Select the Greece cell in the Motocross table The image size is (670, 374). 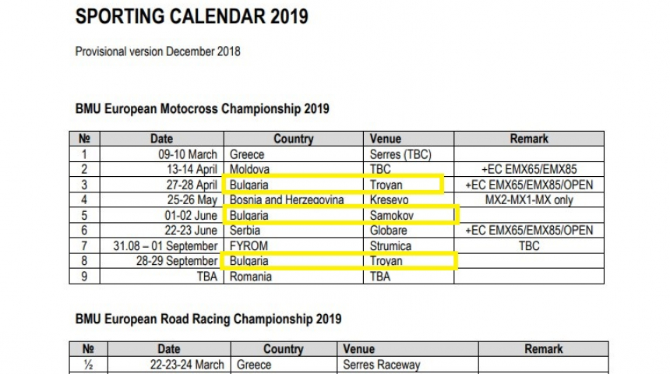[247, 154]
